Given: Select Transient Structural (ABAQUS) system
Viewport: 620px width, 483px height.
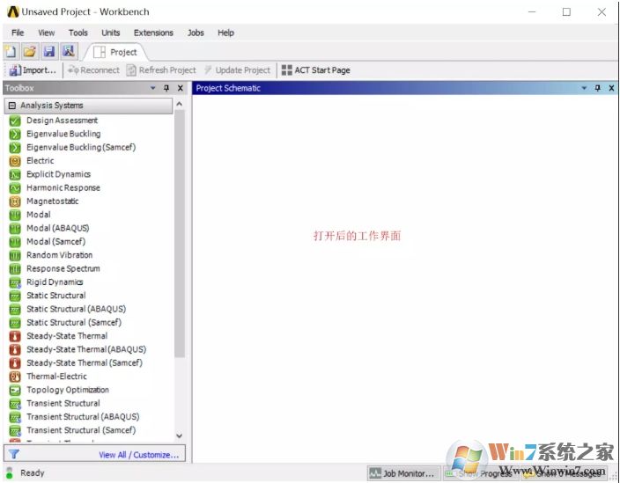Looking at the screenshot, I should pyautogui.click(x=83, y=417).
